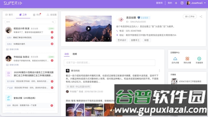Open the 盟客网 link in header
The image size is (208, 117).
159,3
